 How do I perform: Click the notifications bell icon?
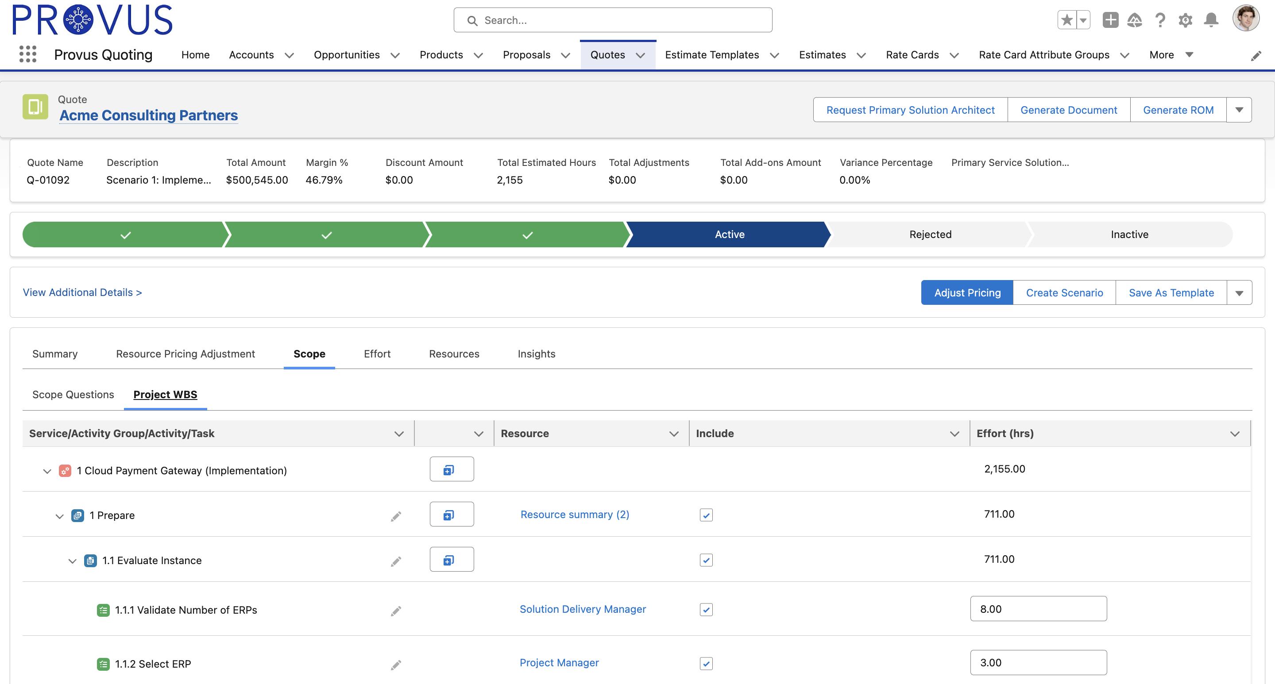pyautogui.click(x=1211, y=20)
